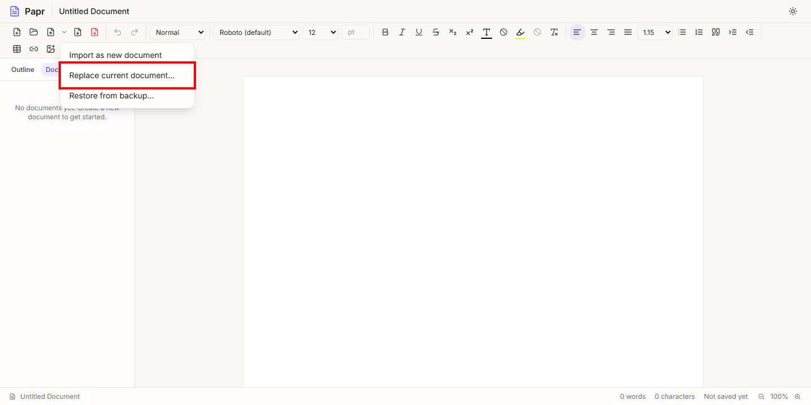Apply a bulleted list
This screenshot has height=405, width=811.
682,32
